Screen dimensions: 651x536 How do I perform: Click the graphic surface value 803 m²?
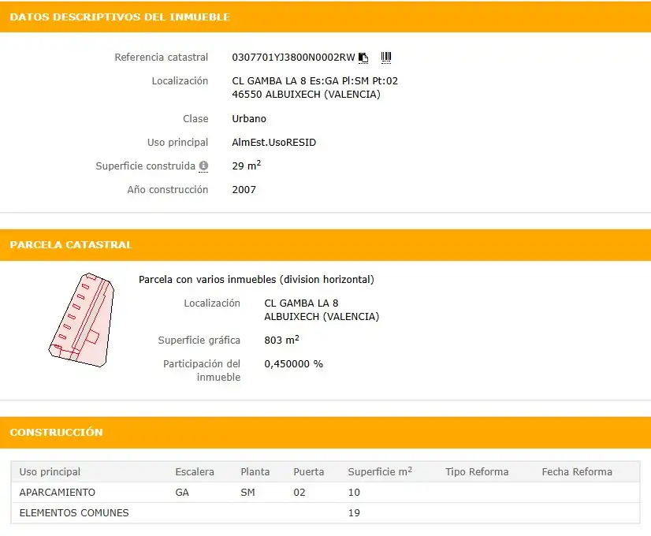281,340
